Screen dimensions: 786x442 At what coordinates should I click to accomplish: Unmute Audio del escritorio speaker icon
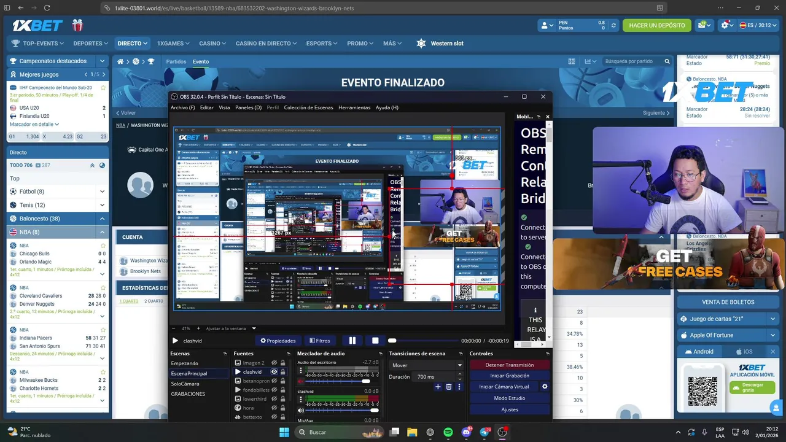click(x=301, y=381)
